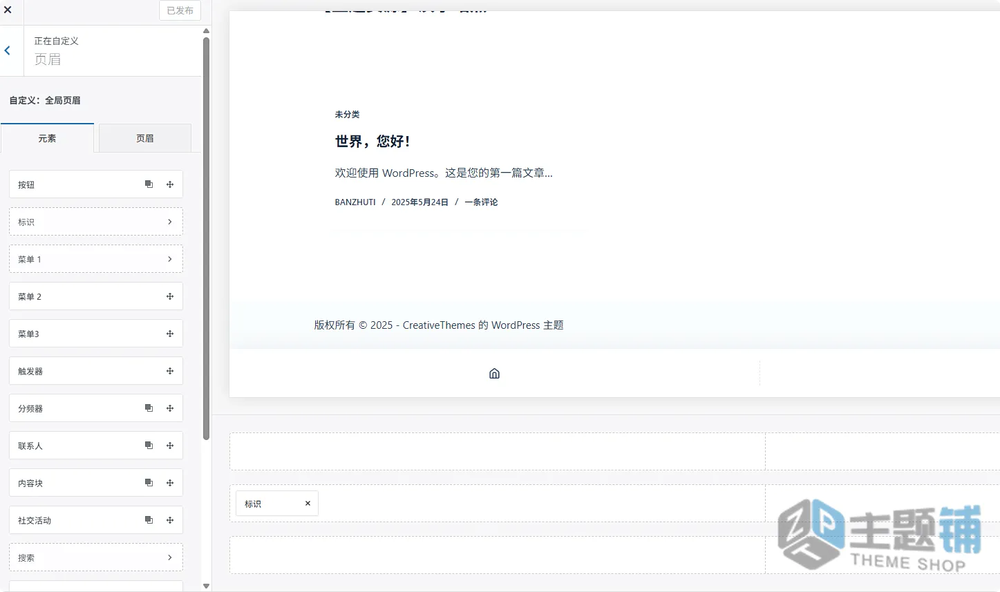The image size is (1000, 592).
Task: Click the clone icon on the 社交活动 row
Action: [x=149, y=520]
